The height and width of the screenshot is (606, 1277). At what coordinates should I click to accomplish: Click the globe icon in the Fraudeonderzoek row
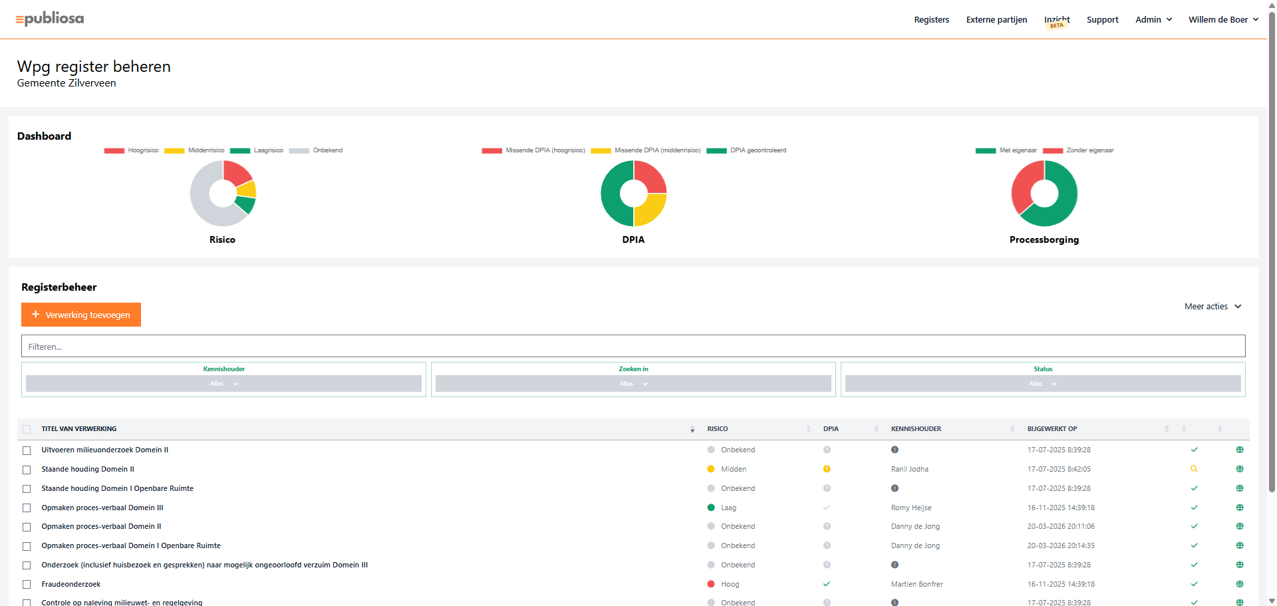1239,584
